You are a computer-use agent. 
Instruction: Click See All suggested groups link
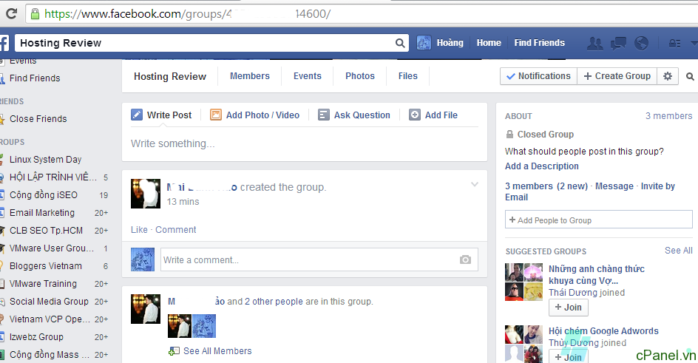(679, 251)
